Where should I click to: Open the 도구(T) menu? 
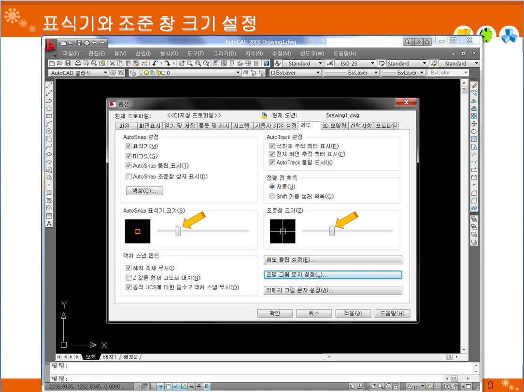tap(195, 54)
